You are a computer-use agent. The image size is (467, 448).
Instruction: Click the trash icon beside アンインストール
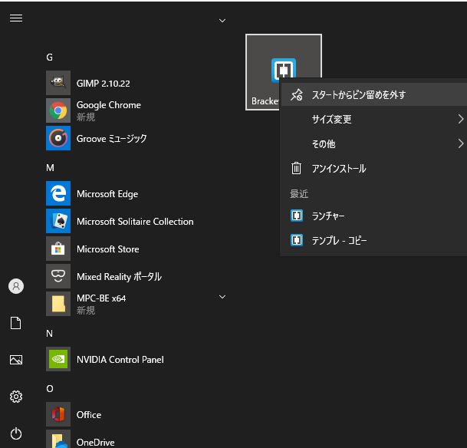tap(296, 168)
